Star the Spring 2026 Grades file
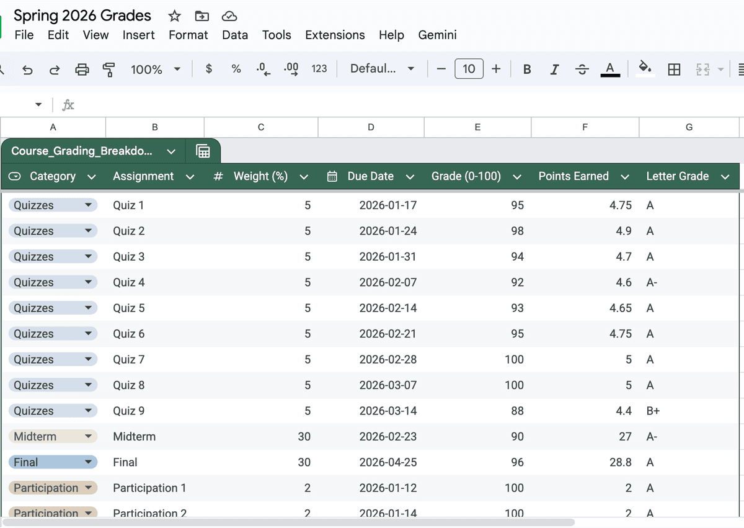Viewport: 744px width, 528px height. point(174,16)
